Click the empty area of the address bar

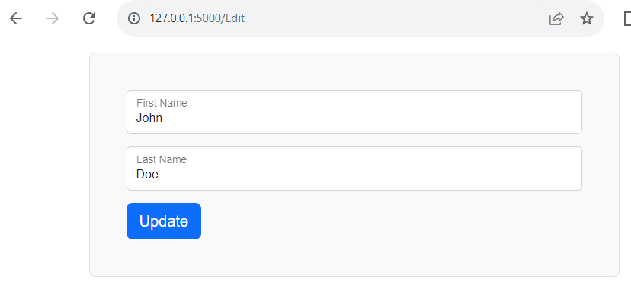(395, 18)
